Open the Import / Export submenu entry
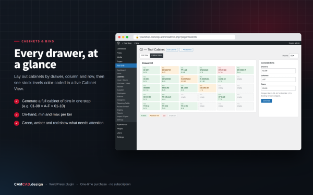This screenshot has width=313, height=195. click(123, 116)
